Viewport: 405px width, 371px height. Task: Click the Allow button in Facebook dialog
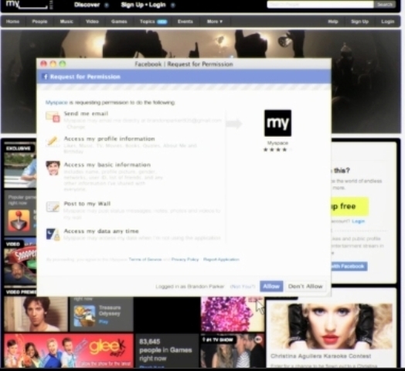pos(271,286)
